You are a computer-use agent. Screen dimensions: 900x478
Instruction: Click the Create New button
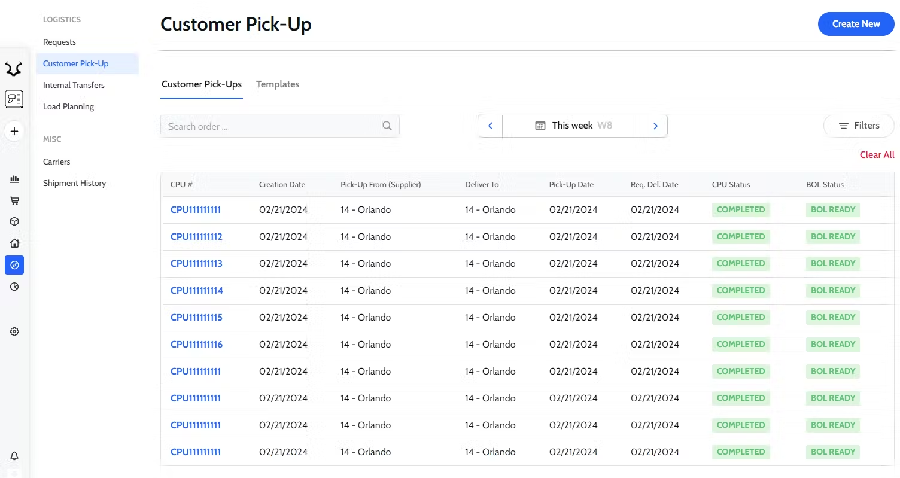click(x=856, y=24)
